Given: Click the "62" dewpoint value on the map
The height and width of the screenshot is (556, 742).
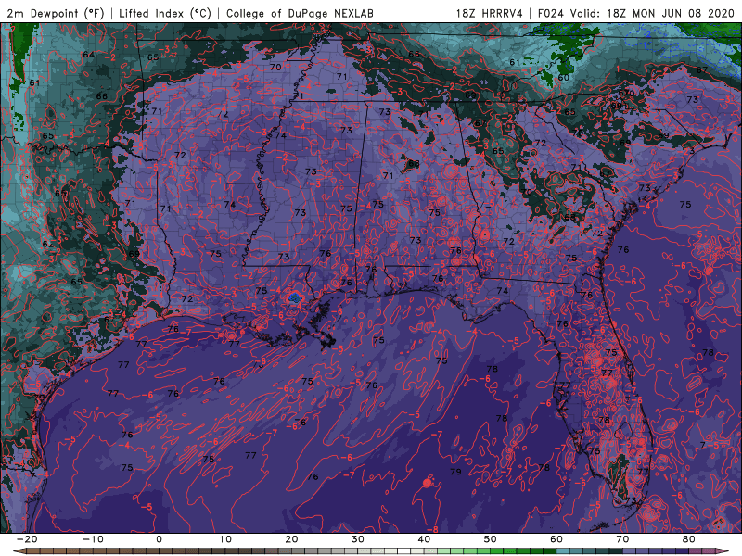Looking at the screenshot, I should (x=47, y=244).
